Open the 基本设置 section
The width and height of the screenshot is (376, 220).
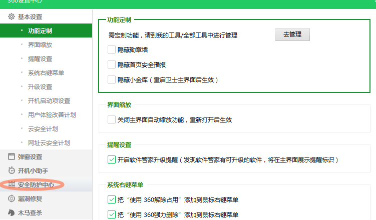click(46, 17)
